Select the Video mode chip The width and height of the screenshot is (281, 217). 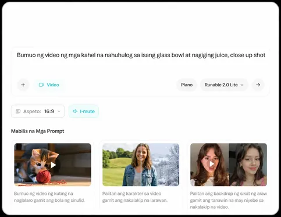coord(49,85)
